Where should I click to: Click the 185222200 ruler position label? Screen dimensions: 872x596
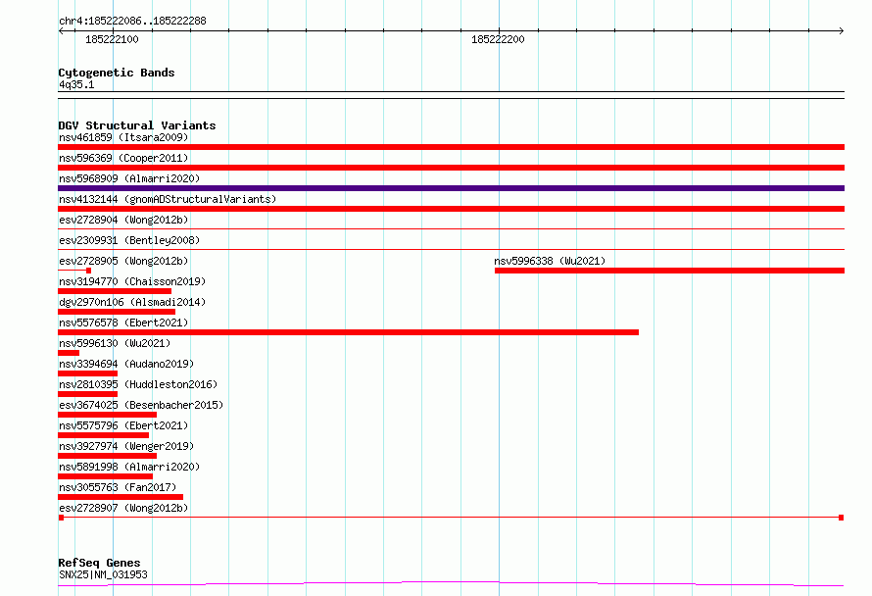pyautogui.click(x=498, y=39)
